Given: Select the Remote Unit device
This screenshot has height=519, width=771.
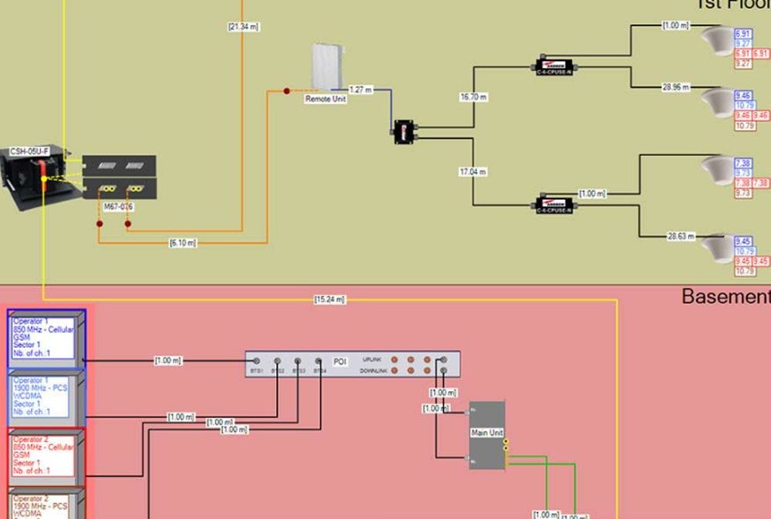Looking at the screenshot, I should 325,66.
